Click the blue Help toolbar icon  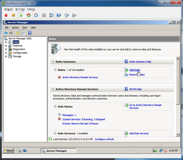30,33
